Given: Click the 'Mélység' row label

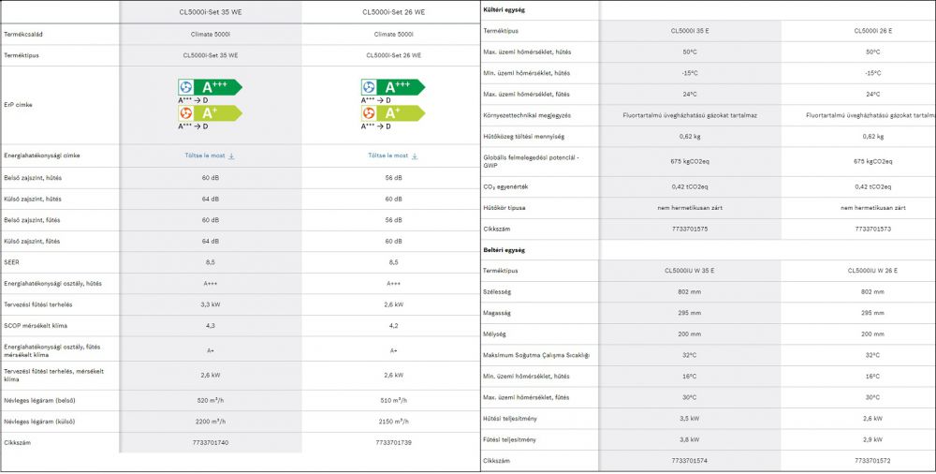Looking at the screenshot, I should pos(495,334).
